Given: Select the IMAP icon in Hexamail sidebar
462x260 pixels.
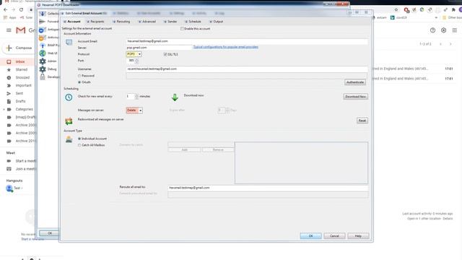Looking at the screenshot, I should coord(43,45).
